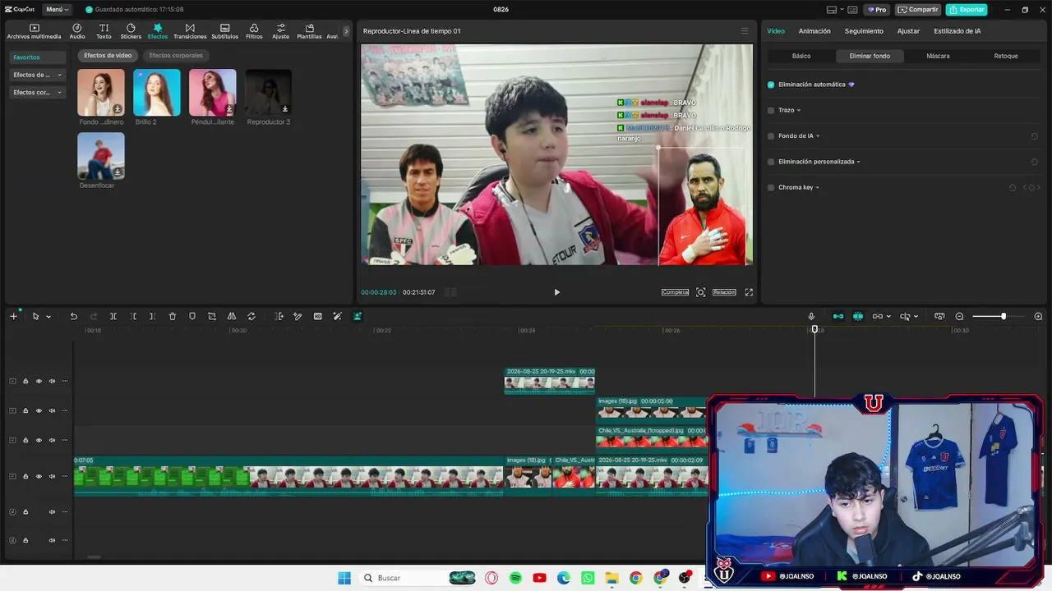Play the preview video
The image size is (1052, 591).
[x=556, y=292]
